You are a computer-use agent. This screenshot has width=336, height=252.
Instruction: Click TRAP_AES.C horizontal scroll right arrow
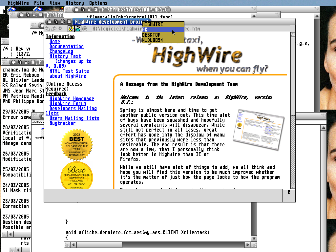pos(247,244)
